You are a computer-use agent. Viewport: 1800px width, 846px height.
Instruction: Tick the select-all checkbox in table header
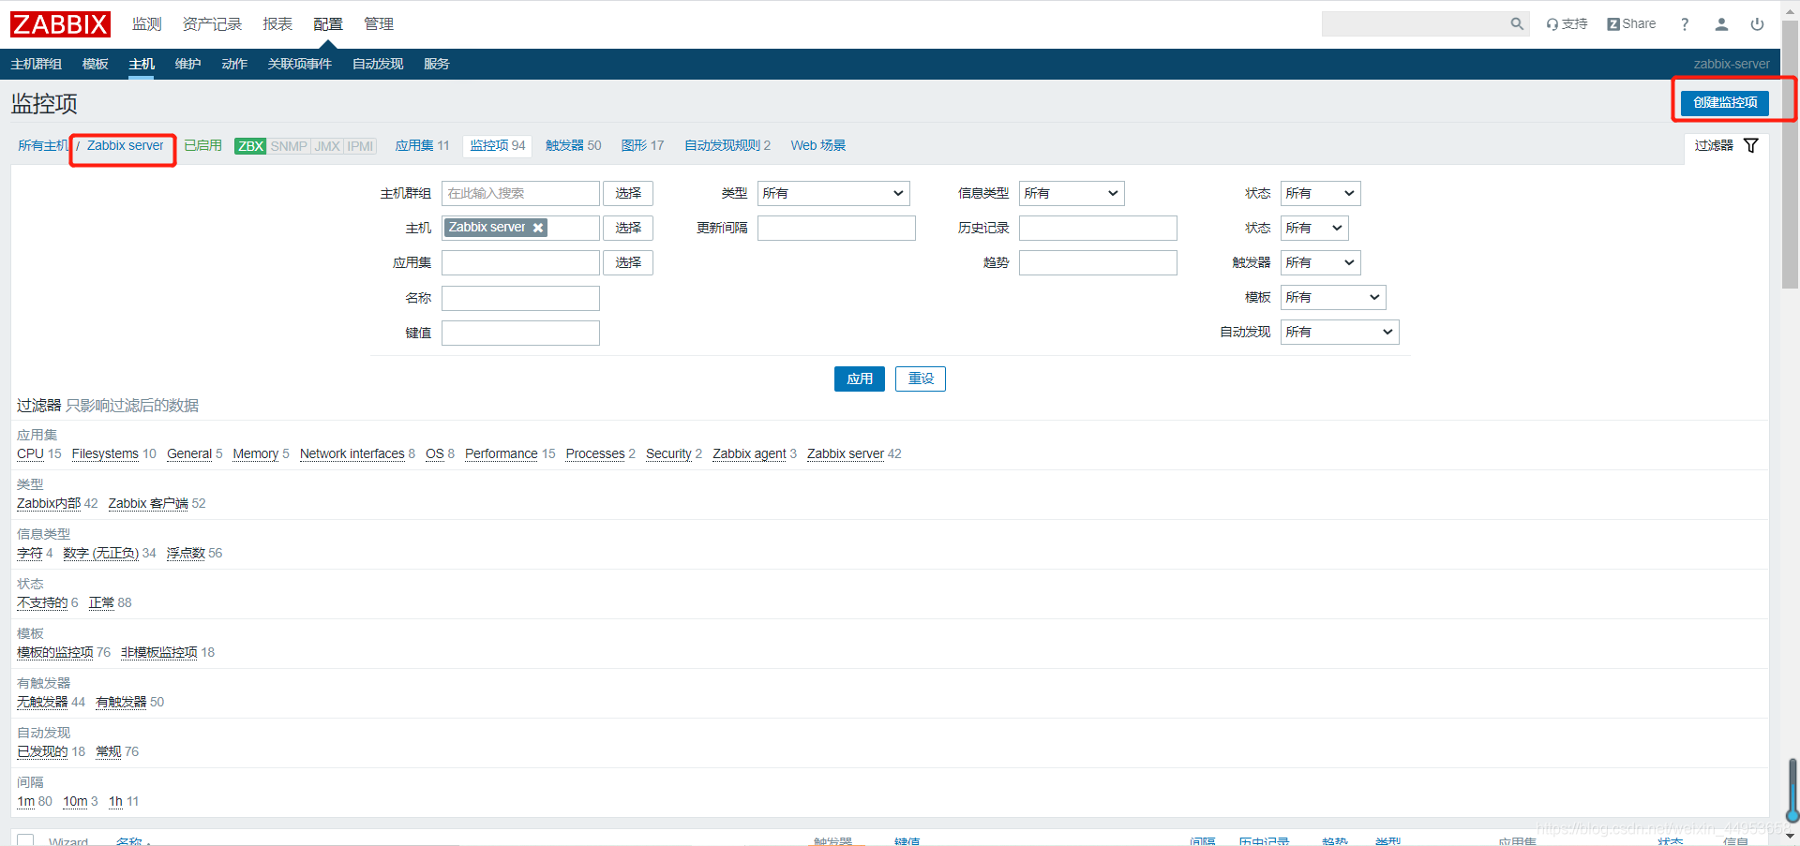tap(25, 840)
